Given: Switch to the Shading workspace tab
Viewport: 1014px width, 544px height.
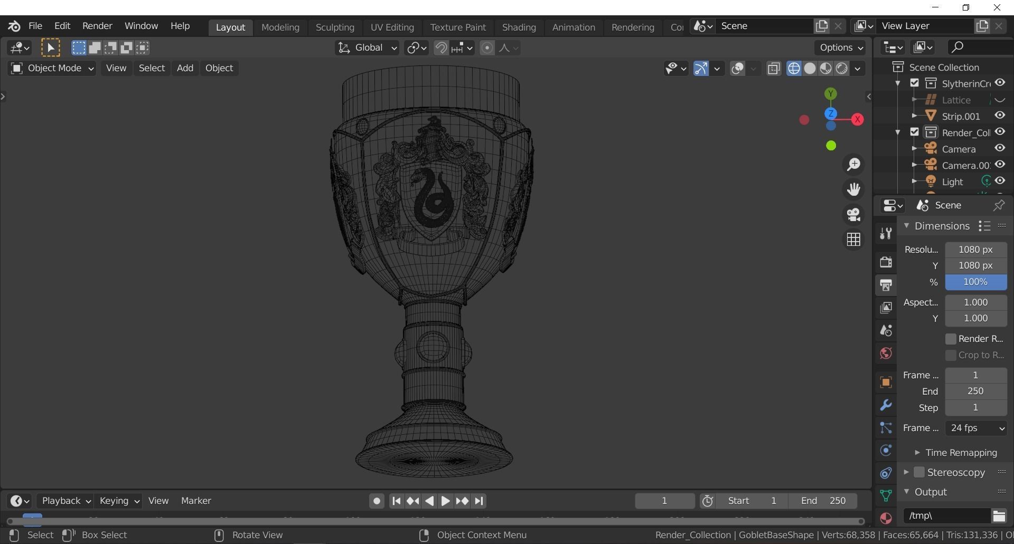Looking at the screenshot, I should [519, 27].
